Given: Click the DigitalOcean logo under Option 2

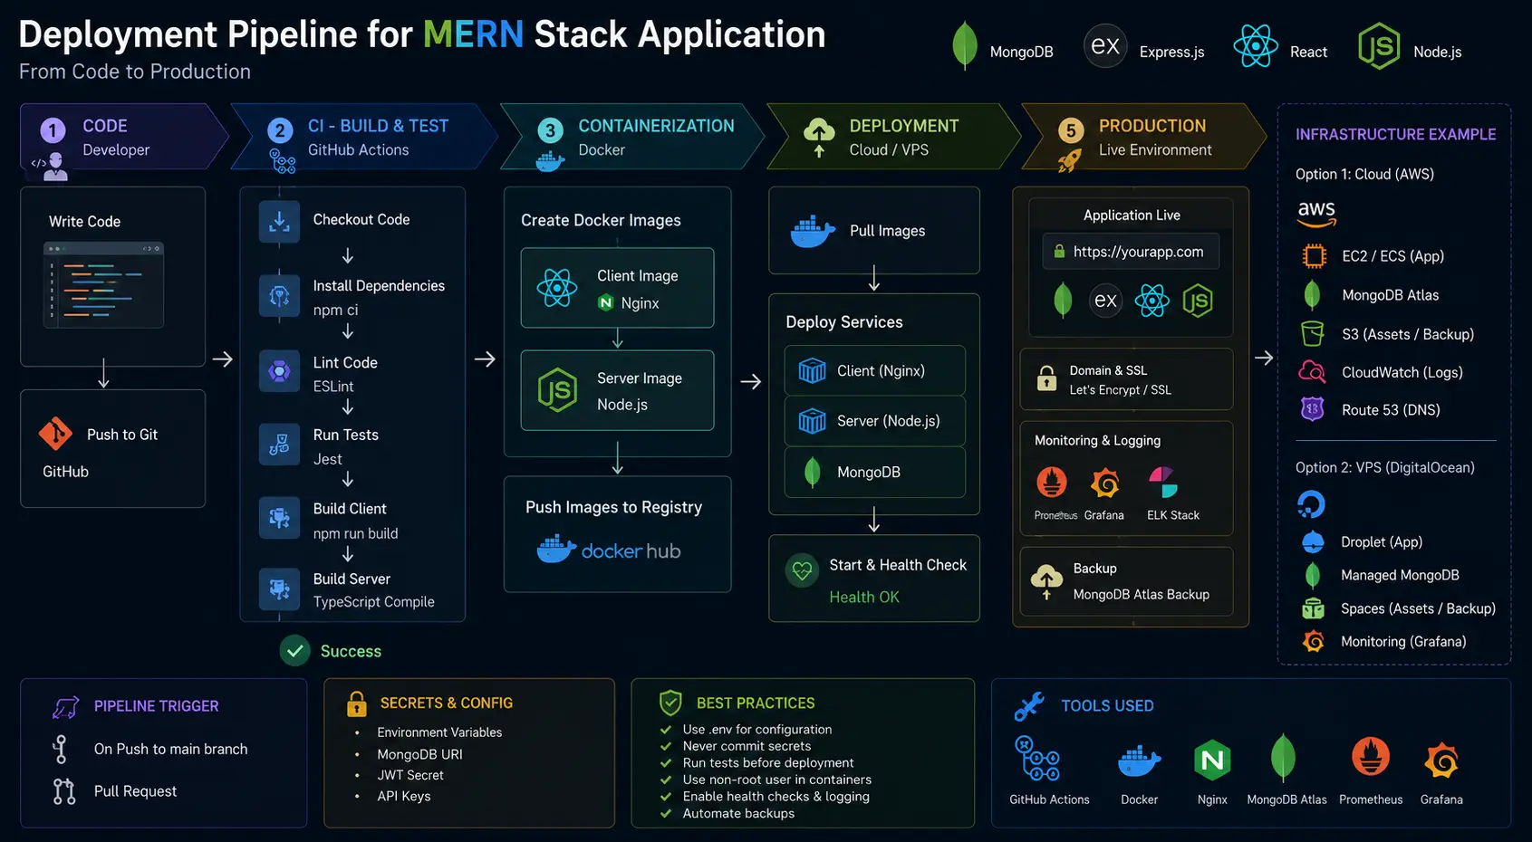Looking at the screenshot, I should pyautogui.click(x=1311, y=504).
